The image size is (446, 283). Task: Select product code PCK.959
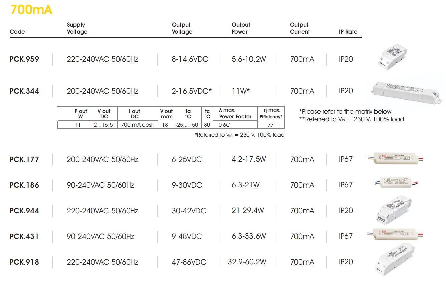[x=24, y=59]
